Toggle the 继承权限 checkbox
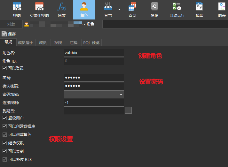Image resolution: width=228 pixels, height=167 pixels. pyautogui.click(x=5, y=143)
